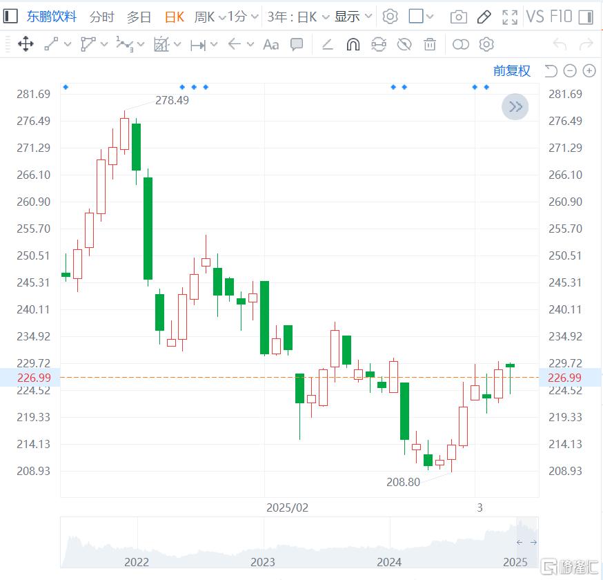
Task: Expand the 周K period dropdown
Action: [210, 17]
